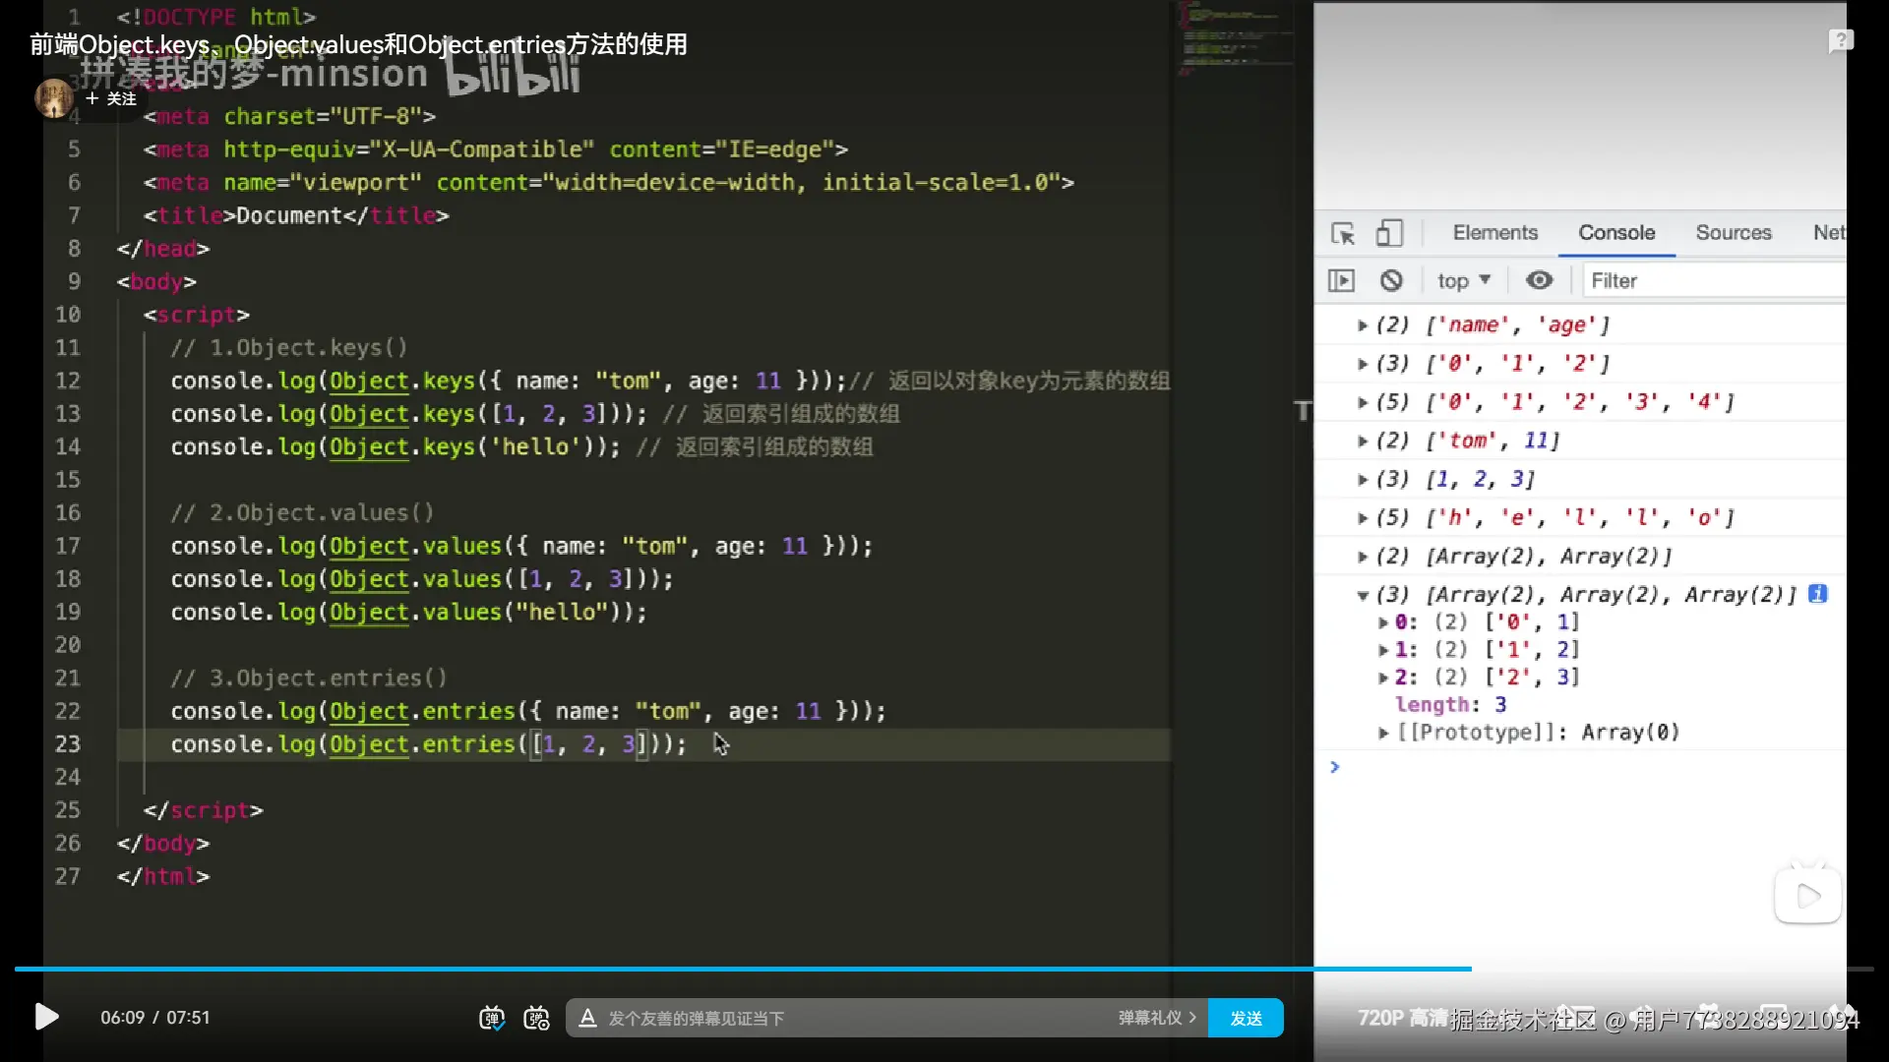Screen dimensions: 1889x1062
Task: Expand the ['name', 'age'] array output
Action: tap(1363, 325)
